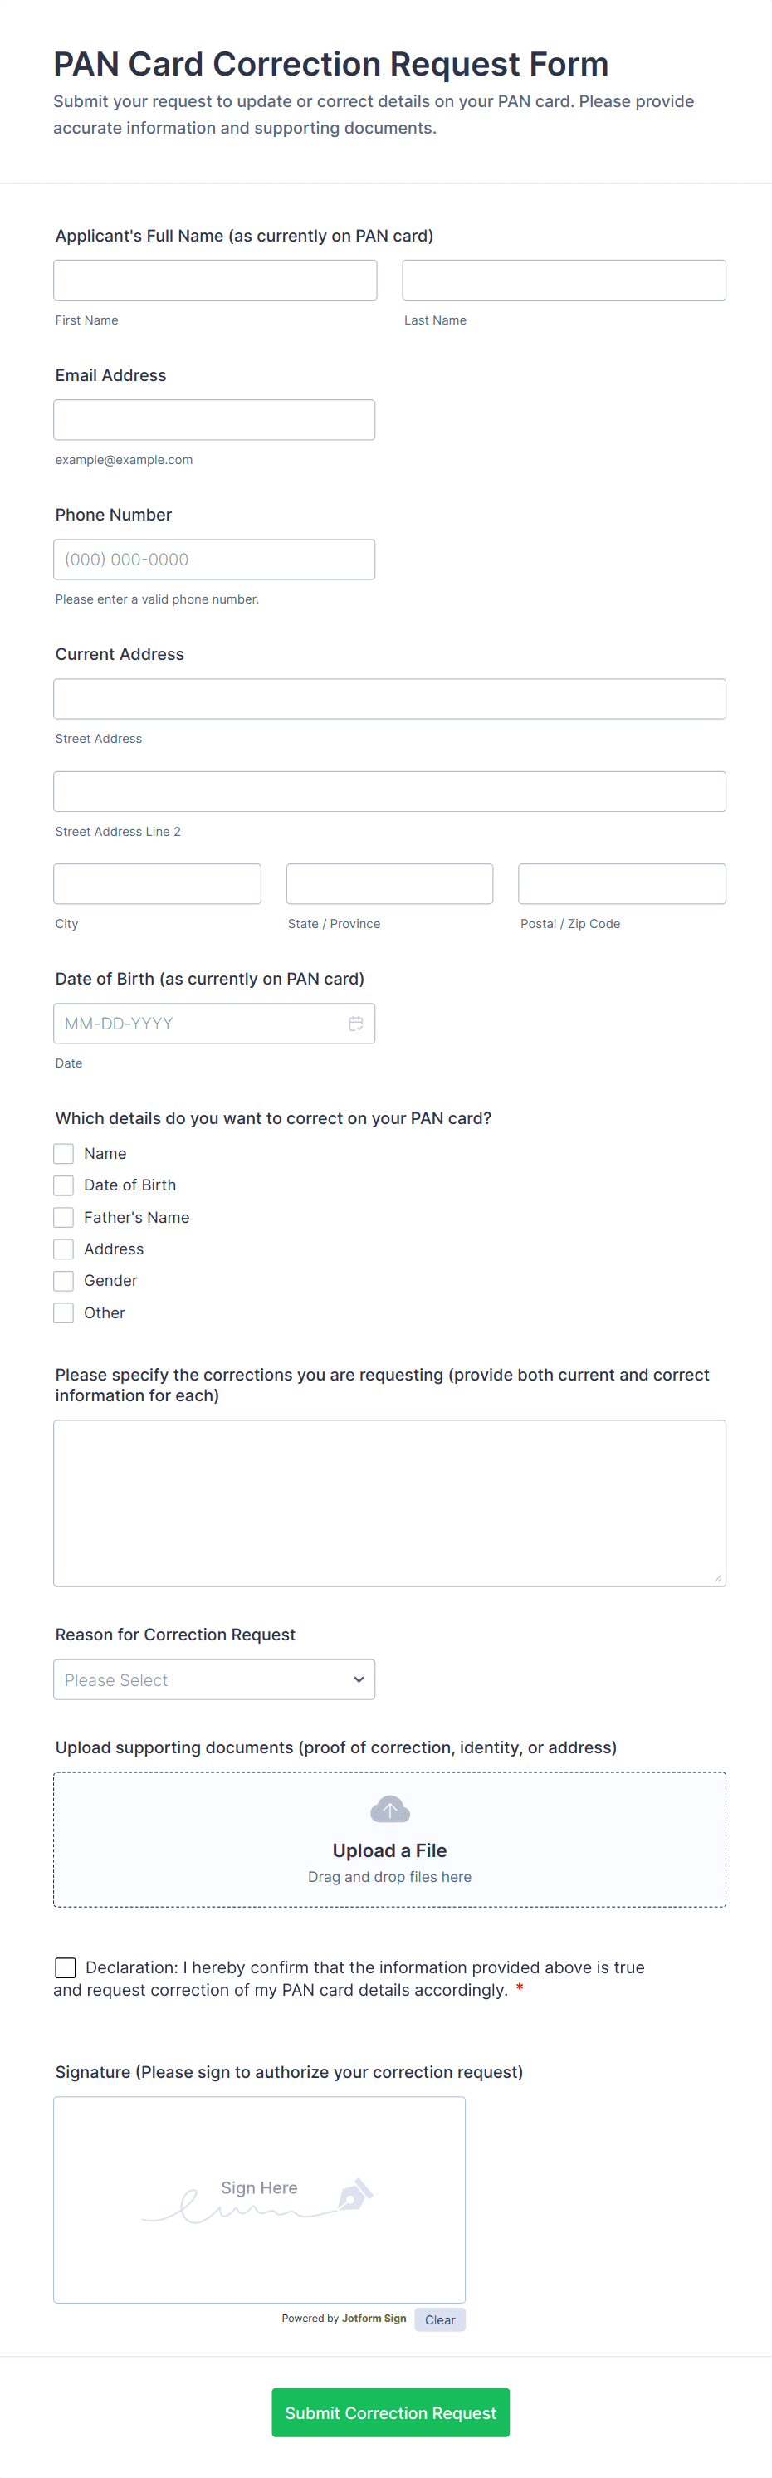Focus the First Name input field
This screenshot has width=772, height=2478.
[215, 280]
